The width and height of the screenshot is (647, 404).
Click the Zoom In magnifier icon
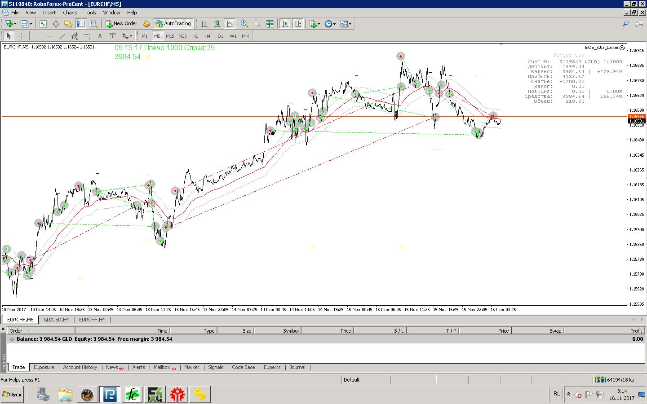pos(244,24)
